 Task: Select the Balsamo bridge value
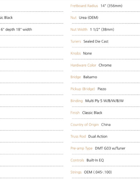coord(90,77)
